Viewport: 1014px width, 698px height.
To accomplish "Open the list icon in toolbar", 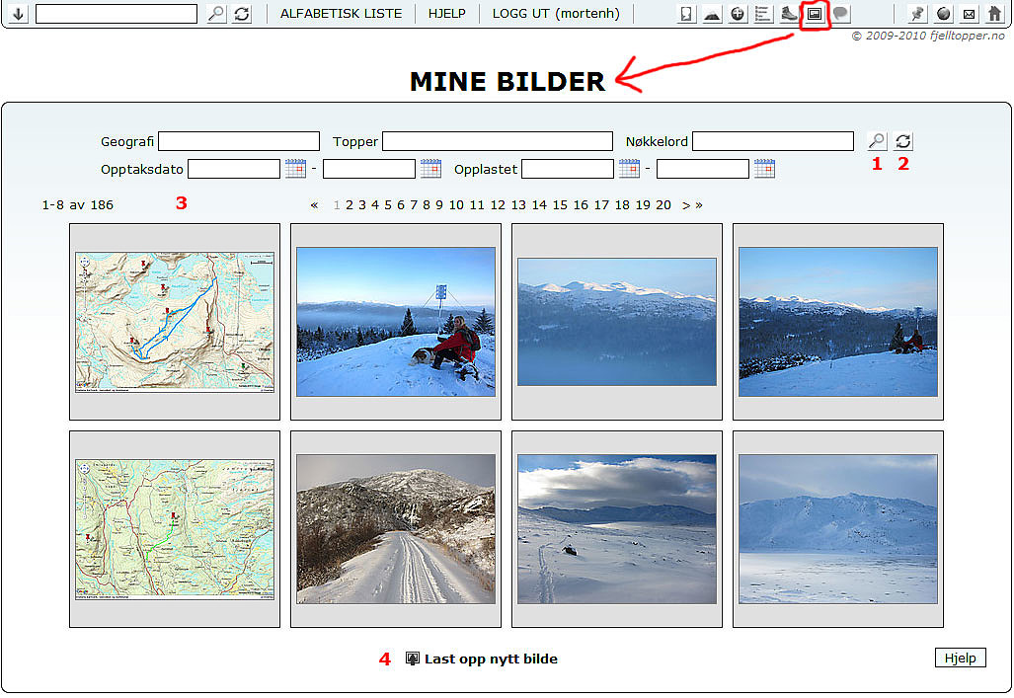I will 763,14.
